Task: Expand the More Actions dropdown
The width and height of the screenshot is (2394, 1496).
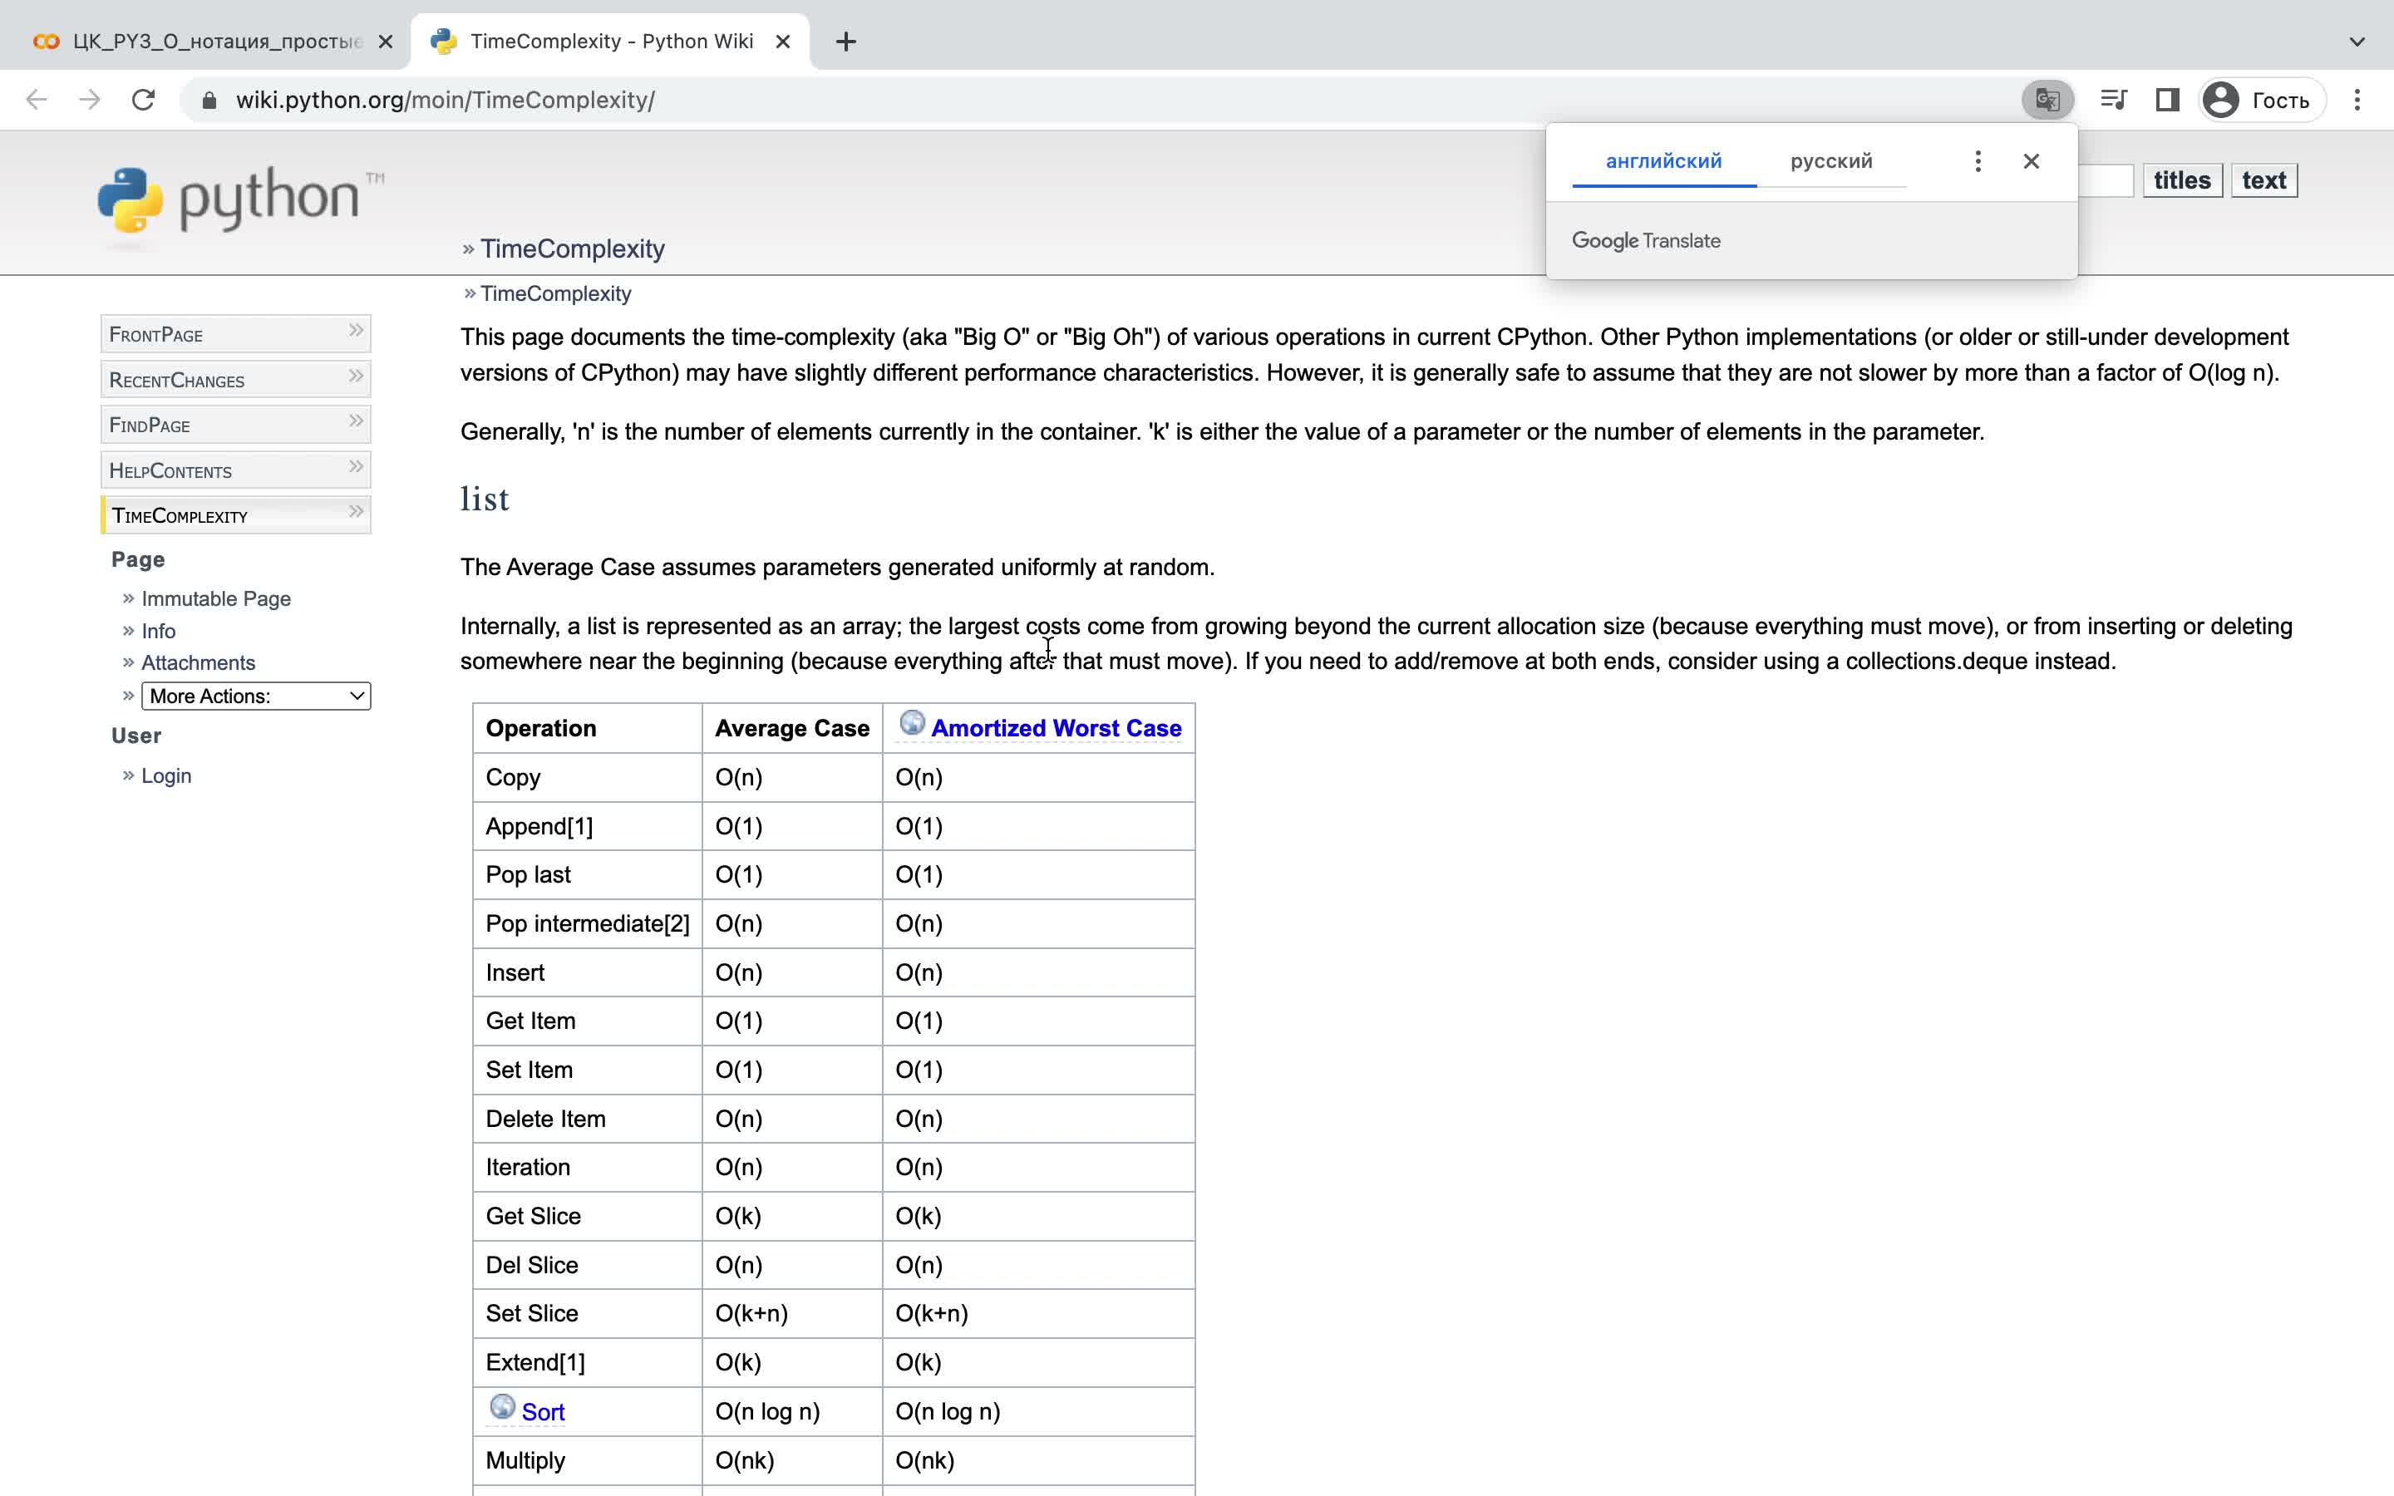Action: pos(256,696)
